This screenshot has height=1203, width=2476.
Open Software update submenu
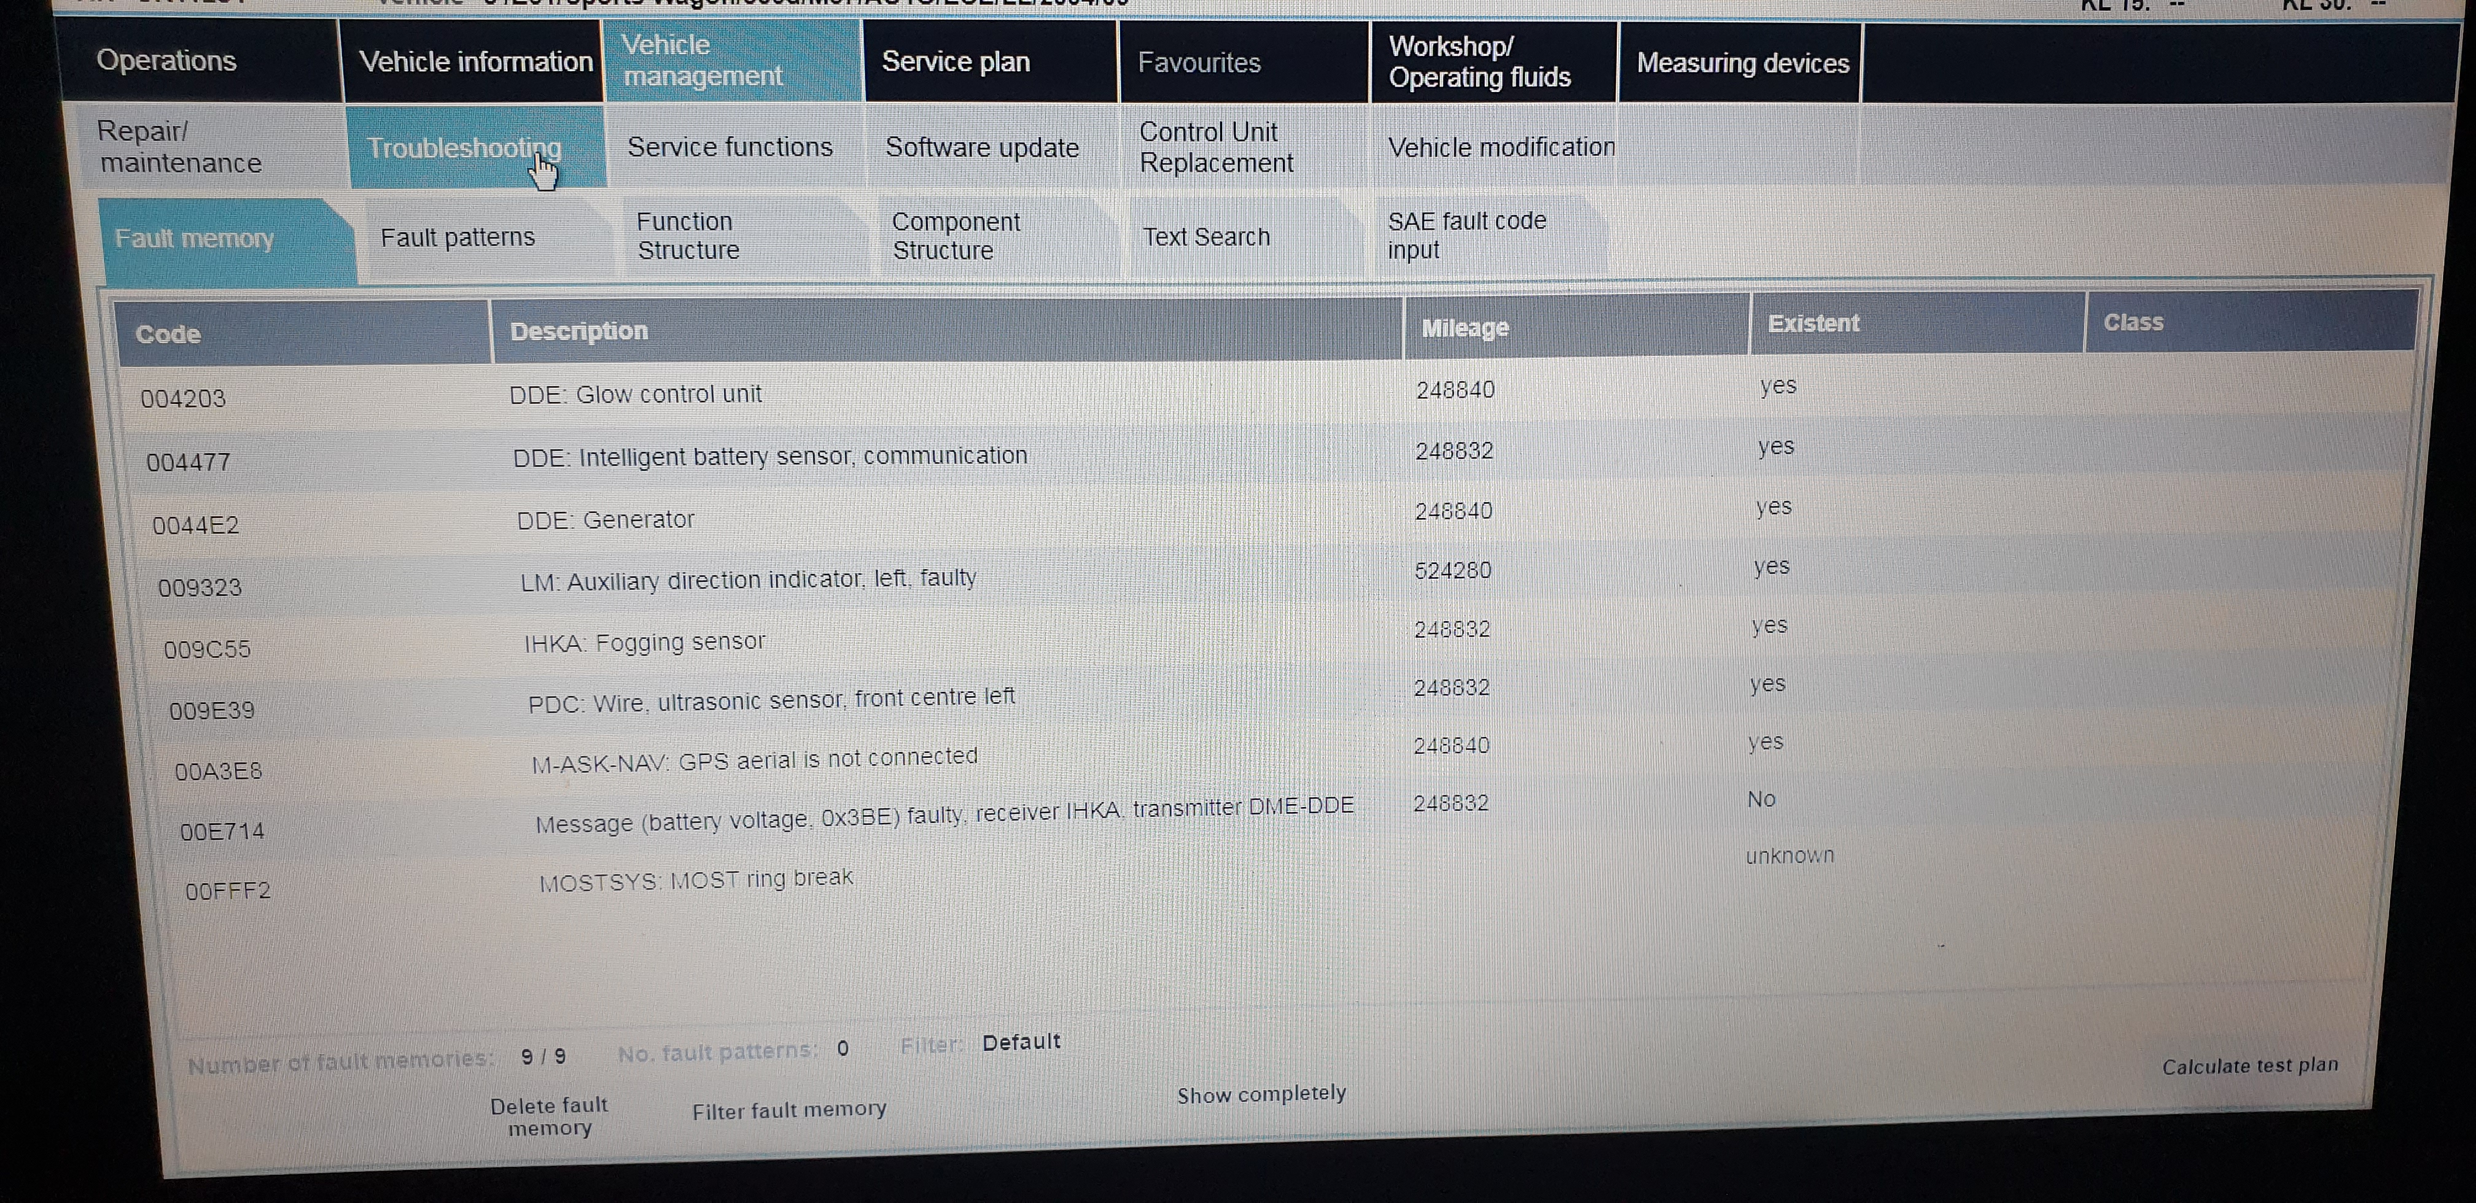981,148
